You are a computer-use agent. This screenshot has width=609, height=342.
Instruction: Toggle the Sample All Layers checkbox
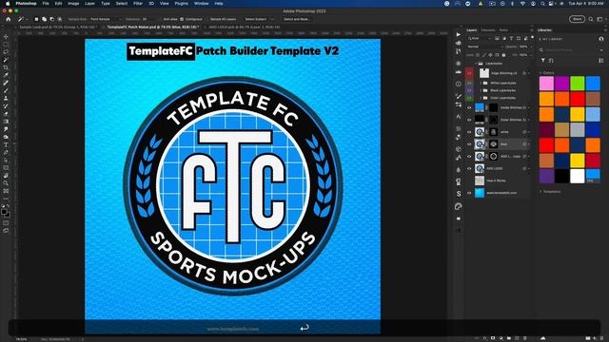coord(207,19)
